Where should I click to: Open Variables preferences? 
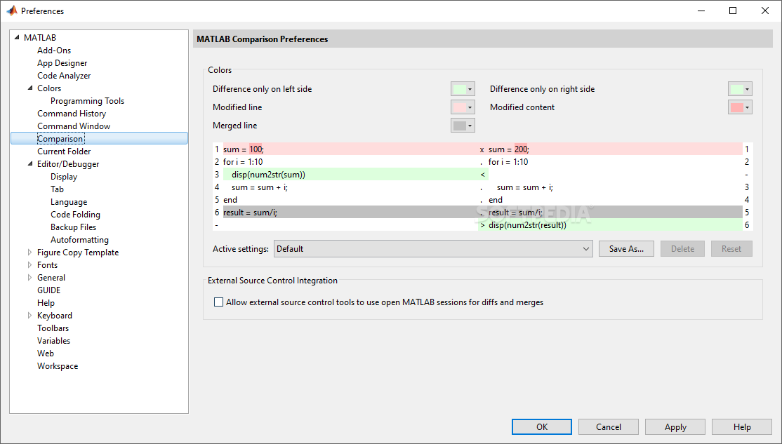[x=54, y=341]
